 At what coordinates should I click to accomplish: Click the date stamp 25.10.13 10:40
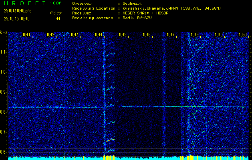point(17,19)
